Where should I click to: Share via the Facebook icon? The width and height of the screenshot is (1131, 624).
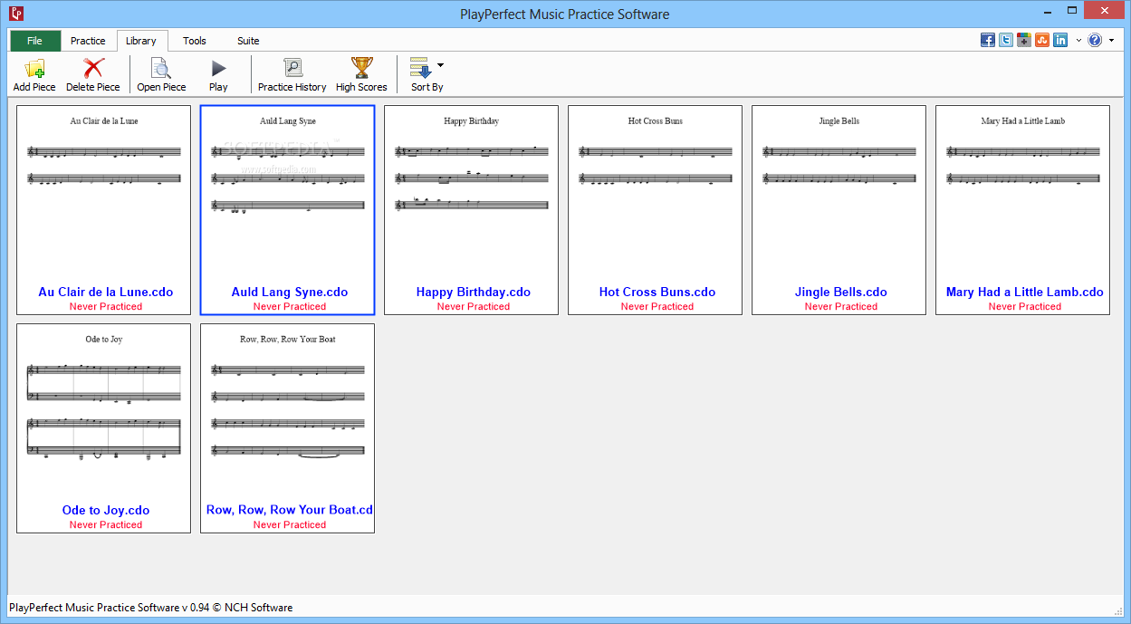pos(988,40)
